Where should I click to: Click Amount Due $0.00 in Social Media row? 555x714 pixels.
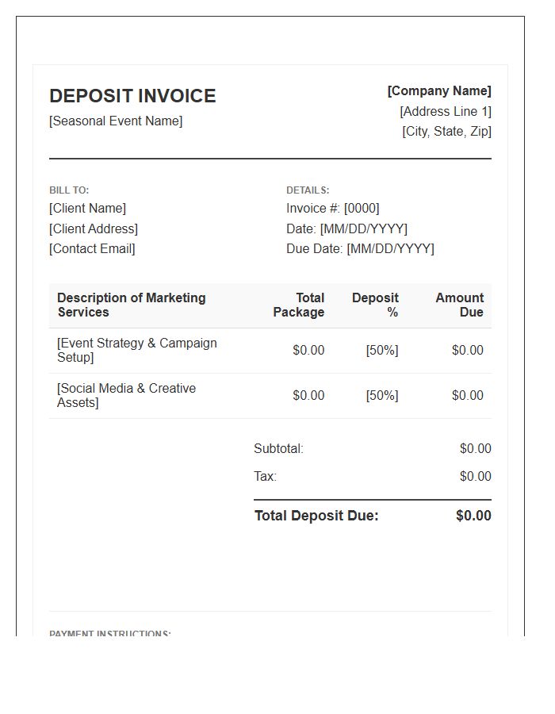[x=468, y=395]
